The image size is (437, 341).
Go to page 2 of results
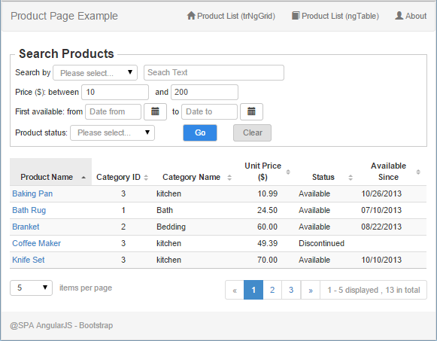(272, 290)
